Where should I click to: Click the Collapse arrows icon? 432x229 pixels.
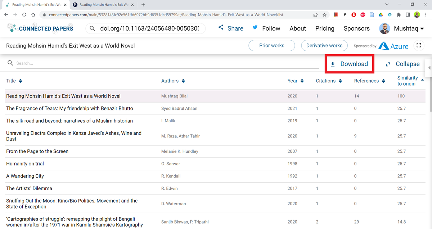point(388,64)
